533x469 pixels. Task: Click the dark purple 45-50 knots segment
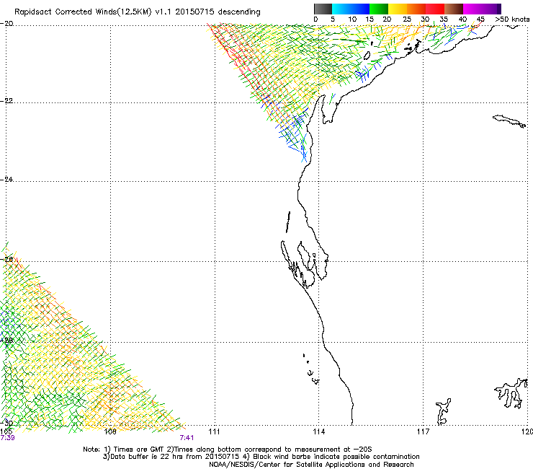pos(491,9)
